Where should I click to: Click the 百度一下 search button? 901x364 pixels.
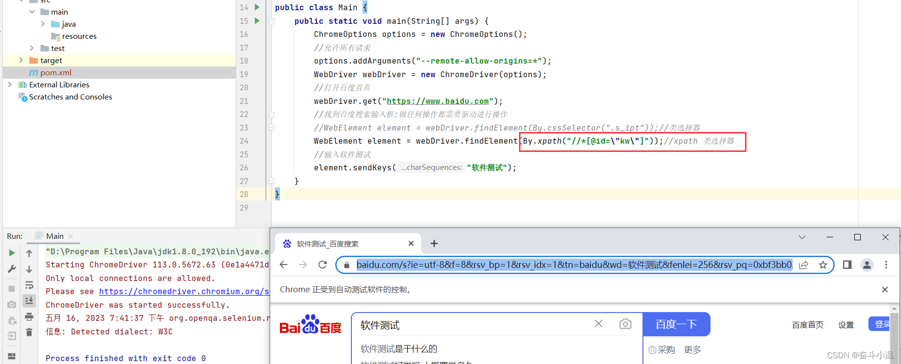[x=676, y=324]
